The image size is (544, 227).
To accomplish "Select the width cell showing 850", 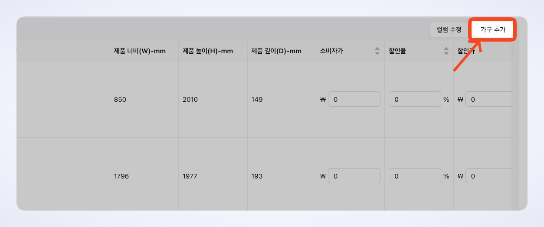I will (120, 100).
